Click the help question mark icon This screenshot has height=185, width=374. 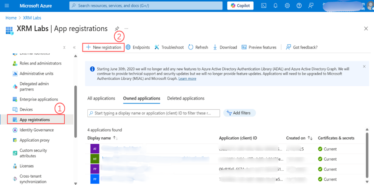pos(299,6)
